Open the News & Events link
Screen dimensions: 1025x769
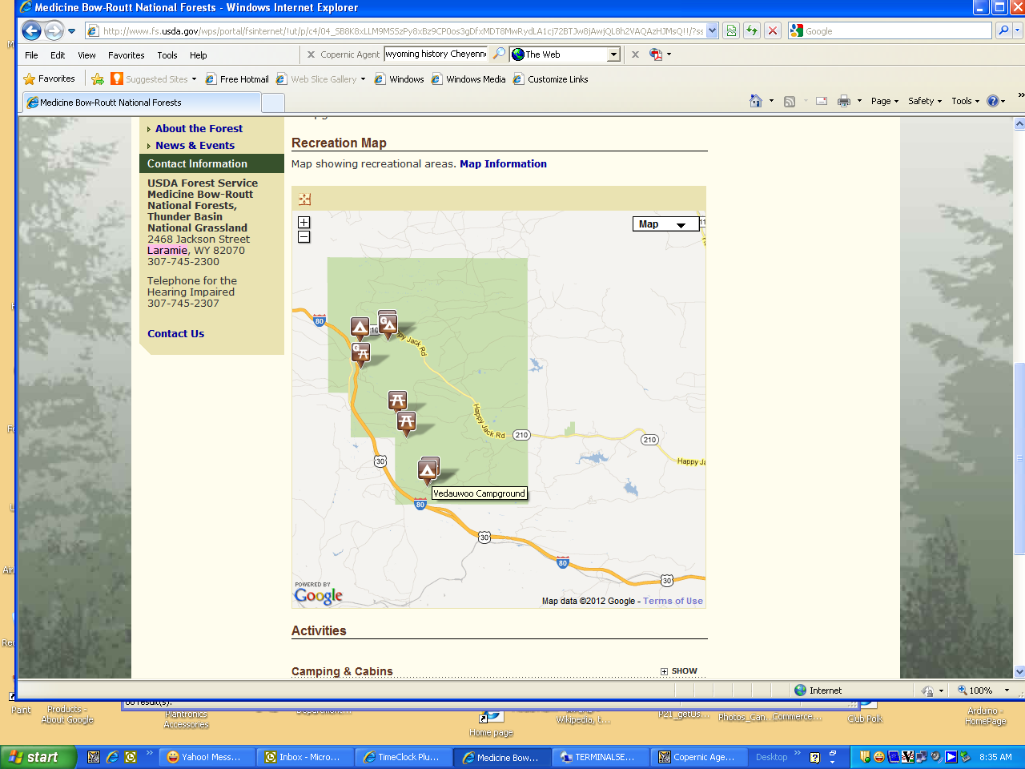coord(195,145)
